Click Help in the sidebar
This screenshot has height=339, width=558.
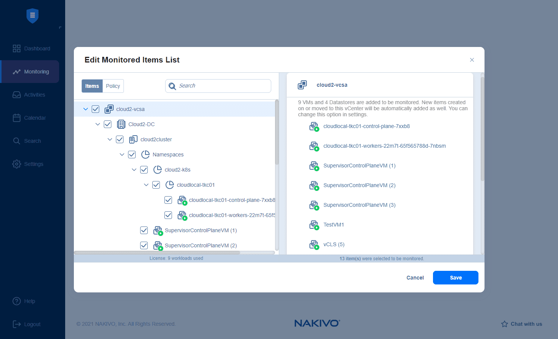click(30, 301)
